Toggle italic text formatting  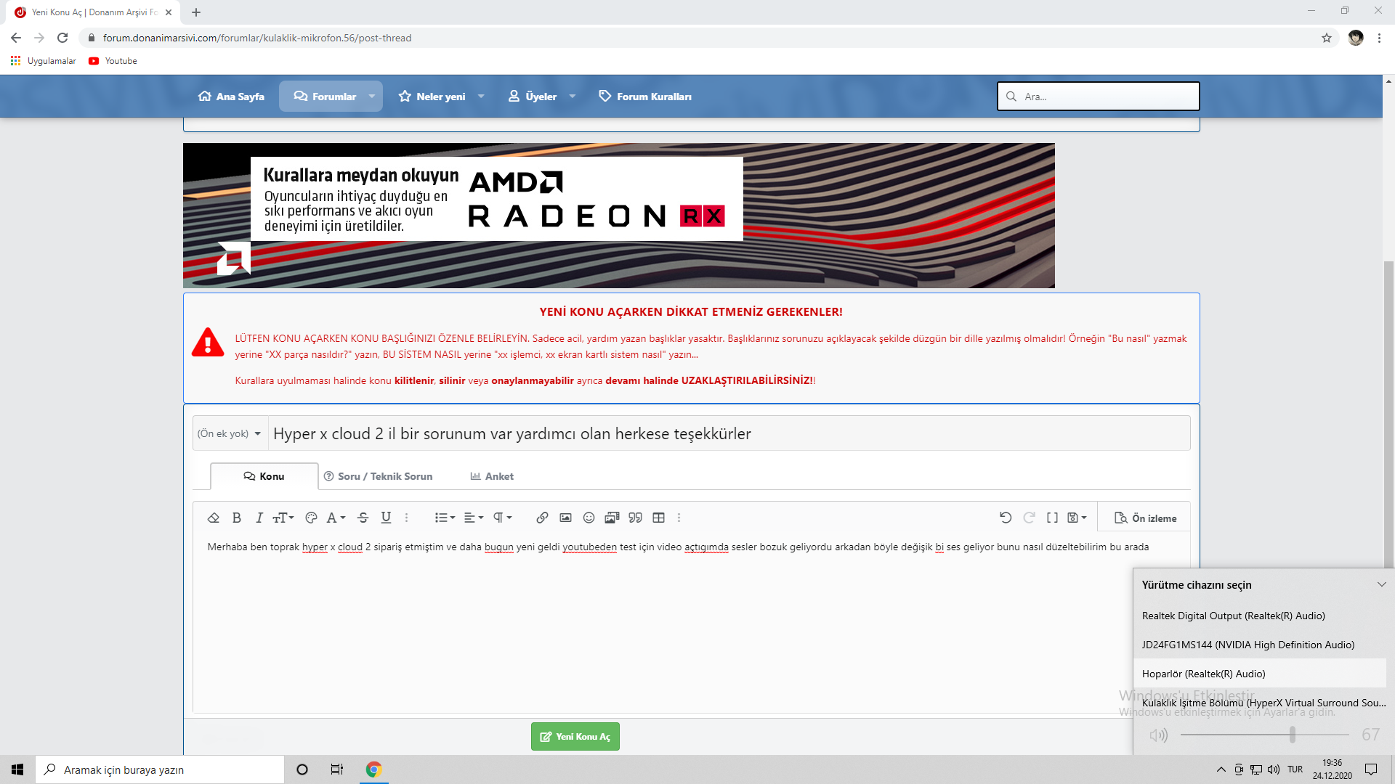tap(259, 518)
